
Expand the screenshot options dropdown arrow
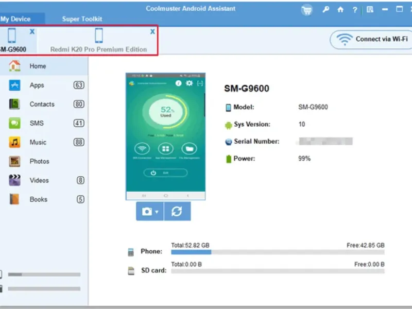(x=157, y=212)
